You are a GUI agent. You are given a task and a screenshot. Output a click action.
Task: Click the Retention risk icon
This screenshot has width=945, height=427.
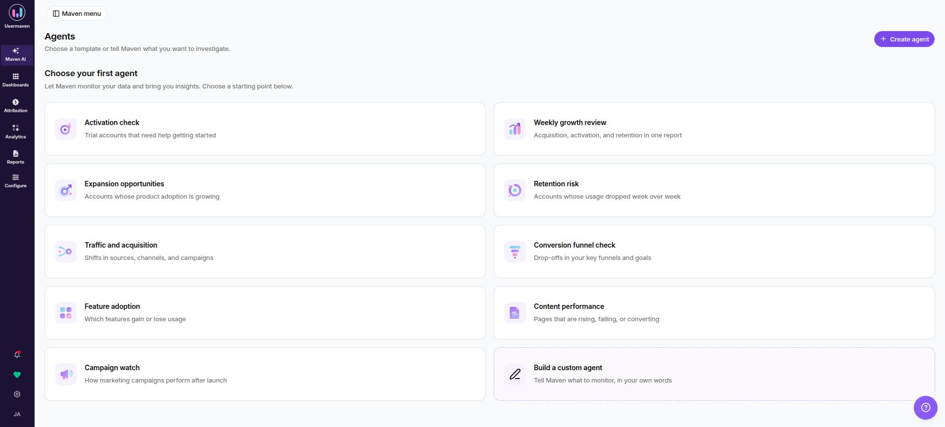(515, 190)
